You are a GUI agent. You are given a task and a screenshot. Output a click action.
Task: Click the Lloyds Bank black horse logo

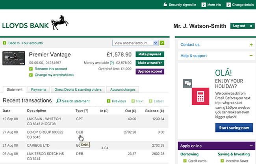[60, 23]
